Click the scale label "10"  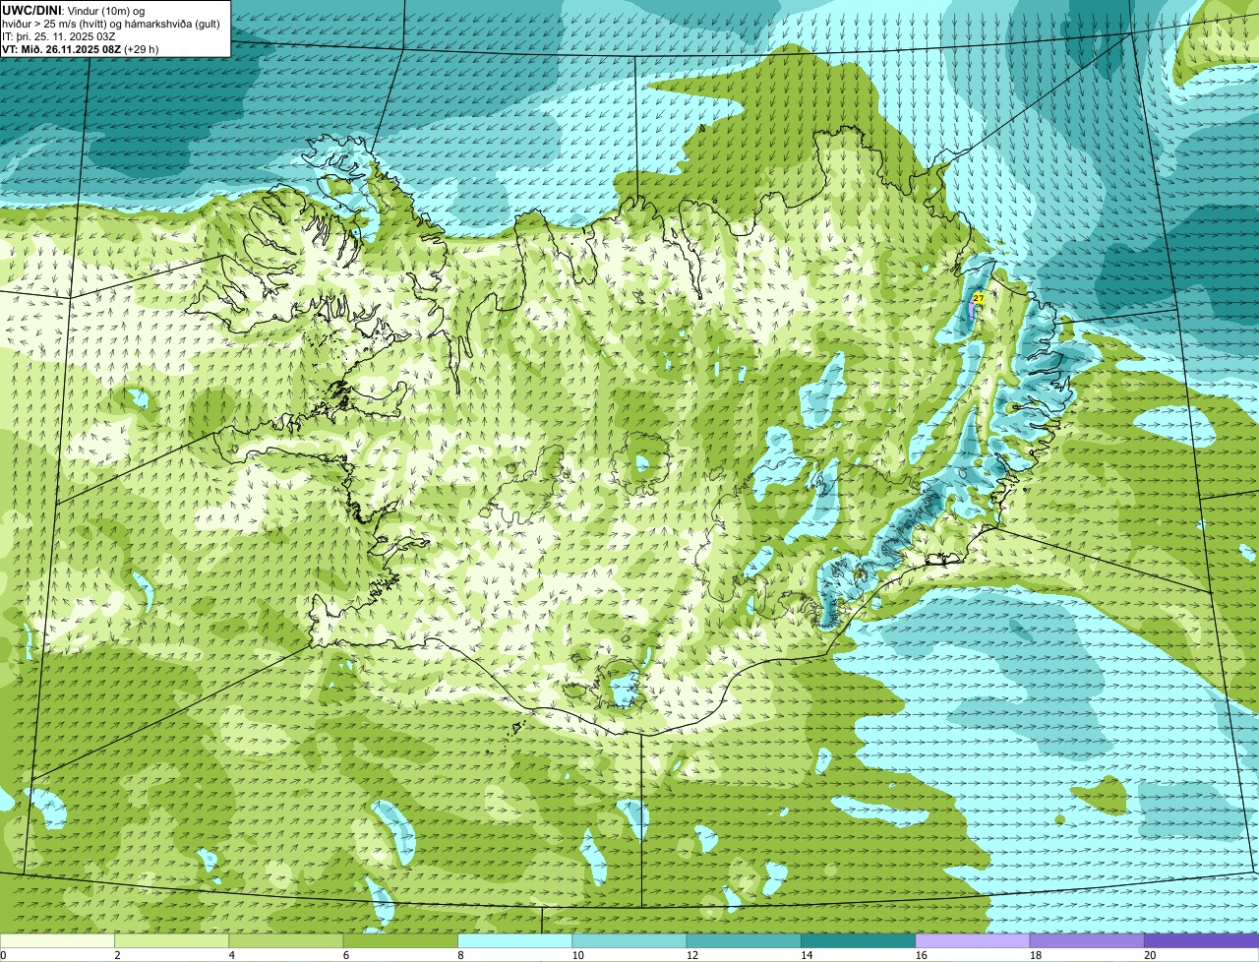click(x=576, y=955)
